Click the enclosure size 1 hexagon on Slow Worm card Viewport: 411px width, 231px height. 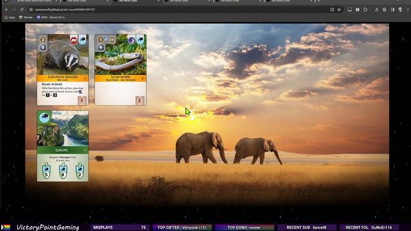101,40
